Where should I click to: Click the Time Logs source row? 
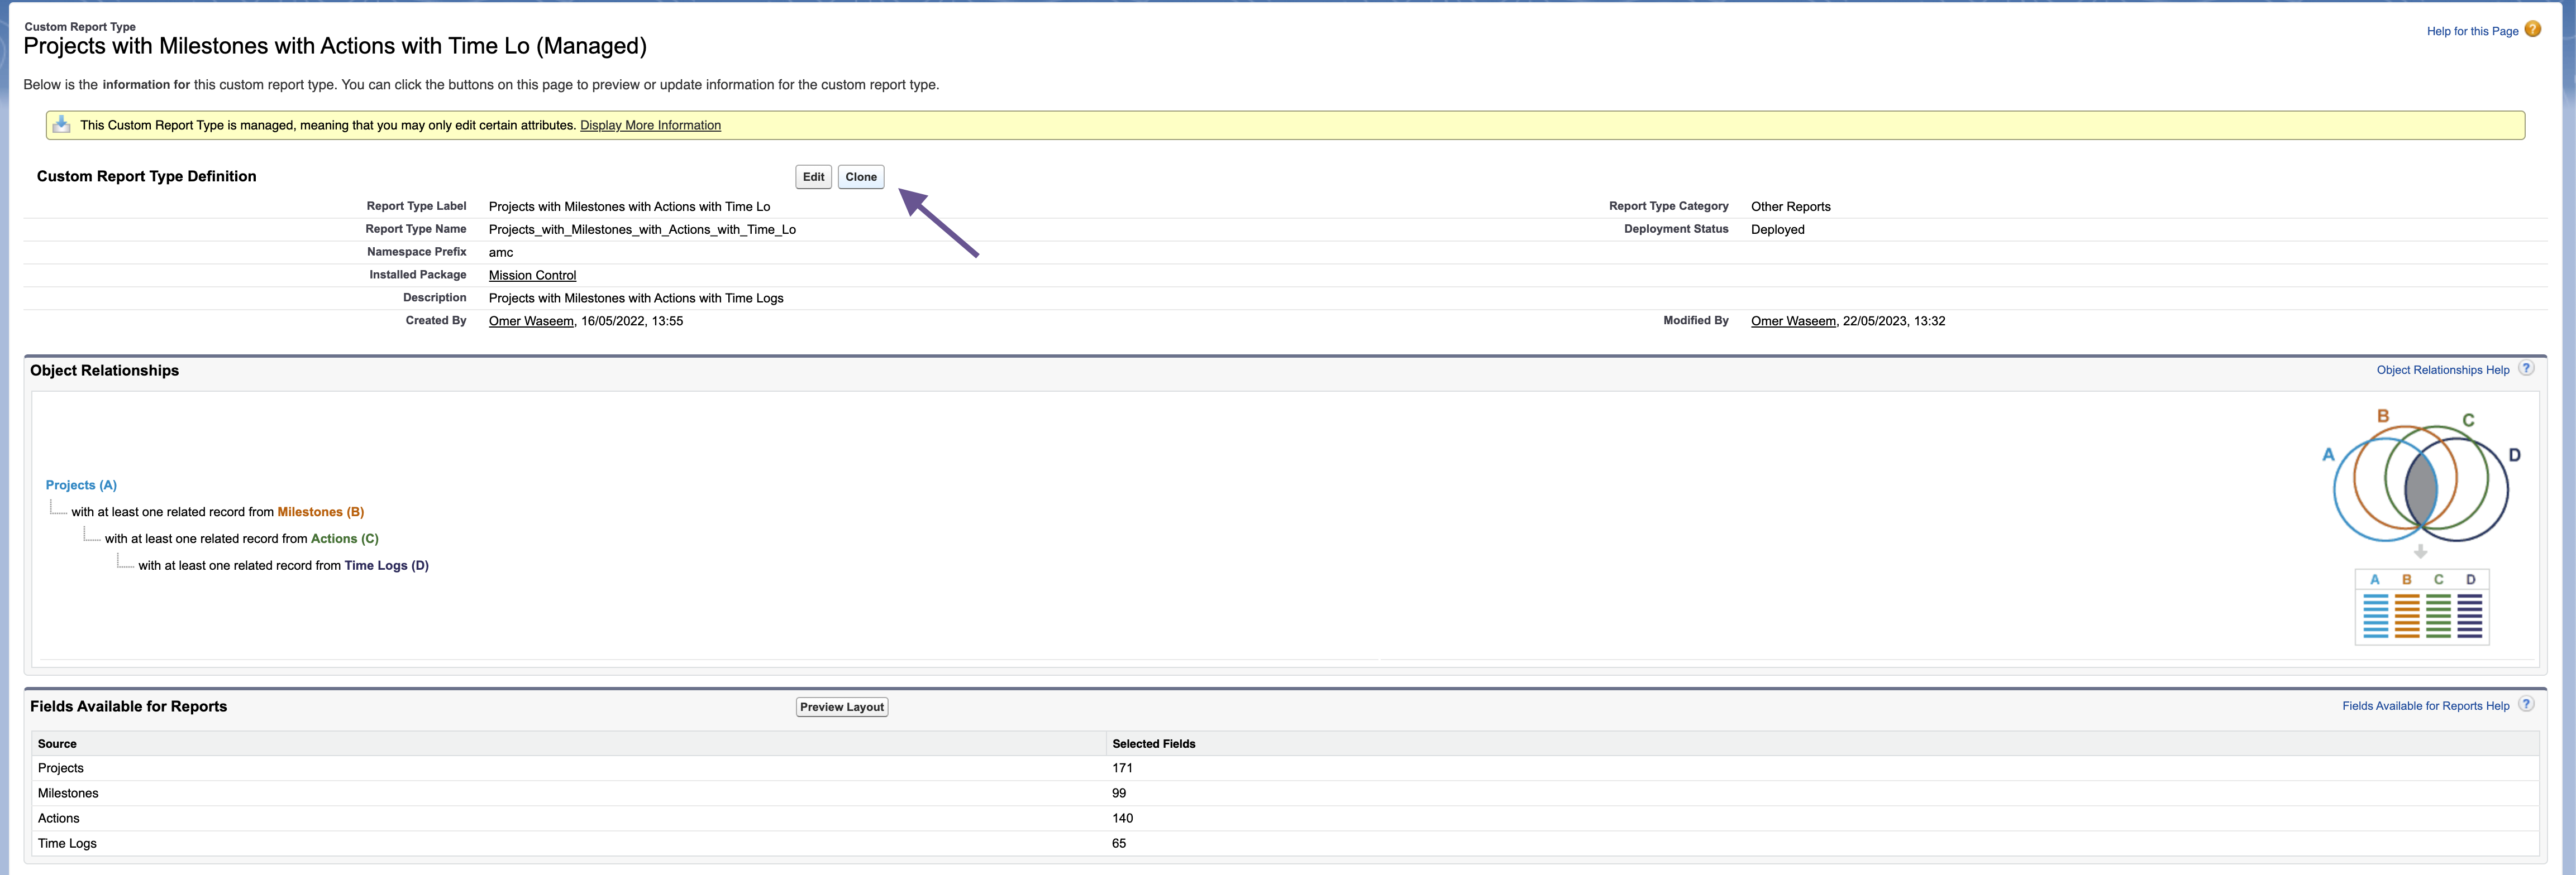tap(1285, 843)
